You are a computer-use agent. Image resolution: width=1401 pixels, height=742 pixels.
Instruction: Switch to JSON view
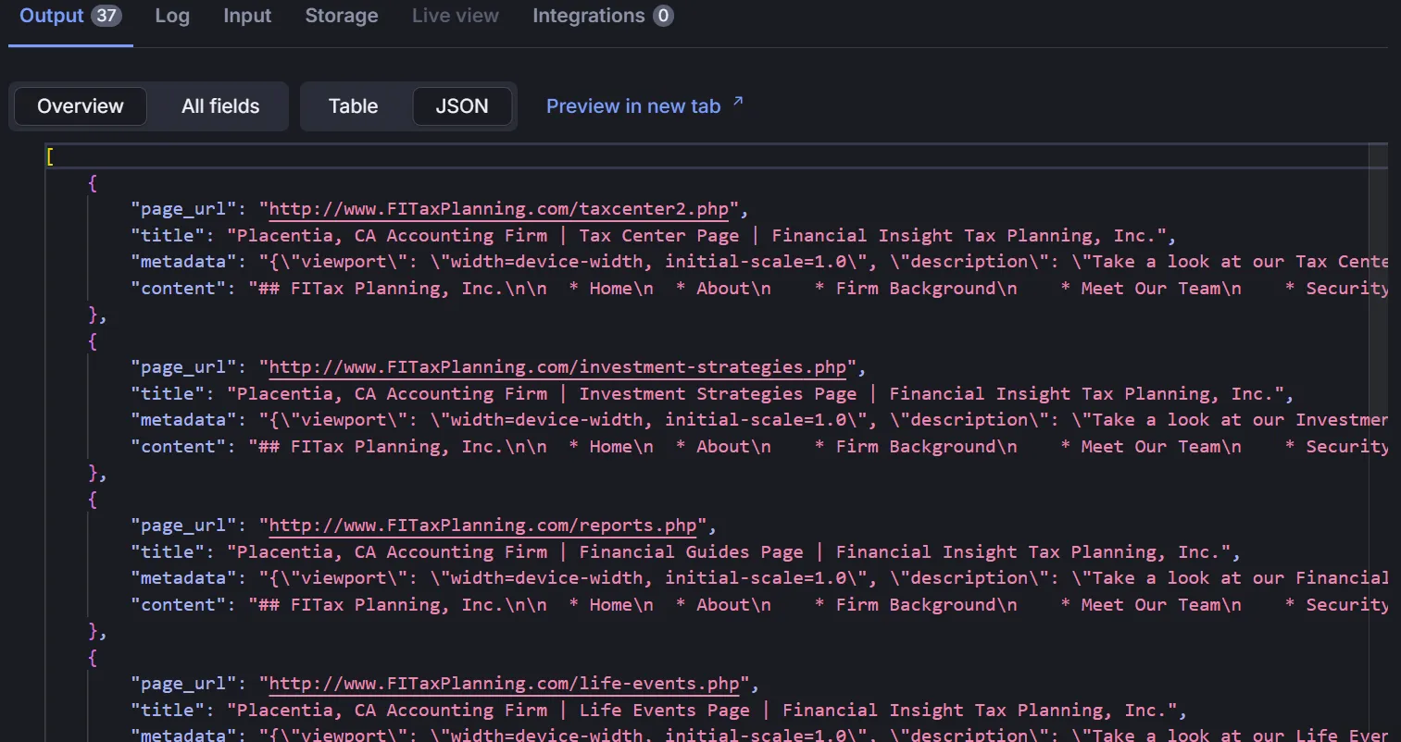462,106
